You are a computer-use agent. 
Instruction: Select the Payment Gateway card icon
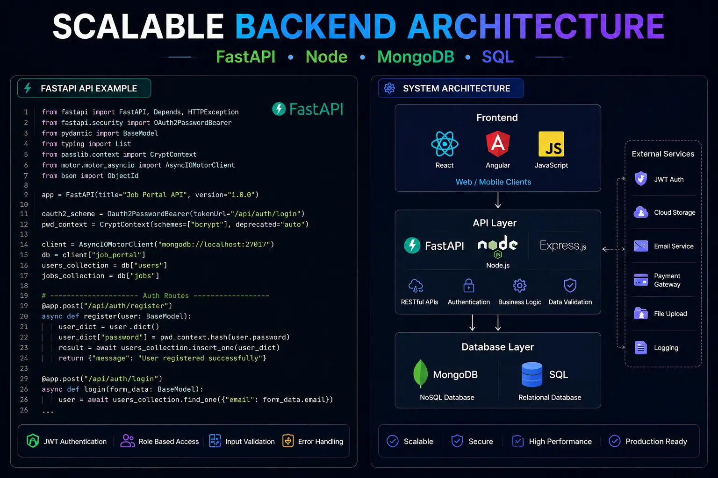[x=640, y=280]
